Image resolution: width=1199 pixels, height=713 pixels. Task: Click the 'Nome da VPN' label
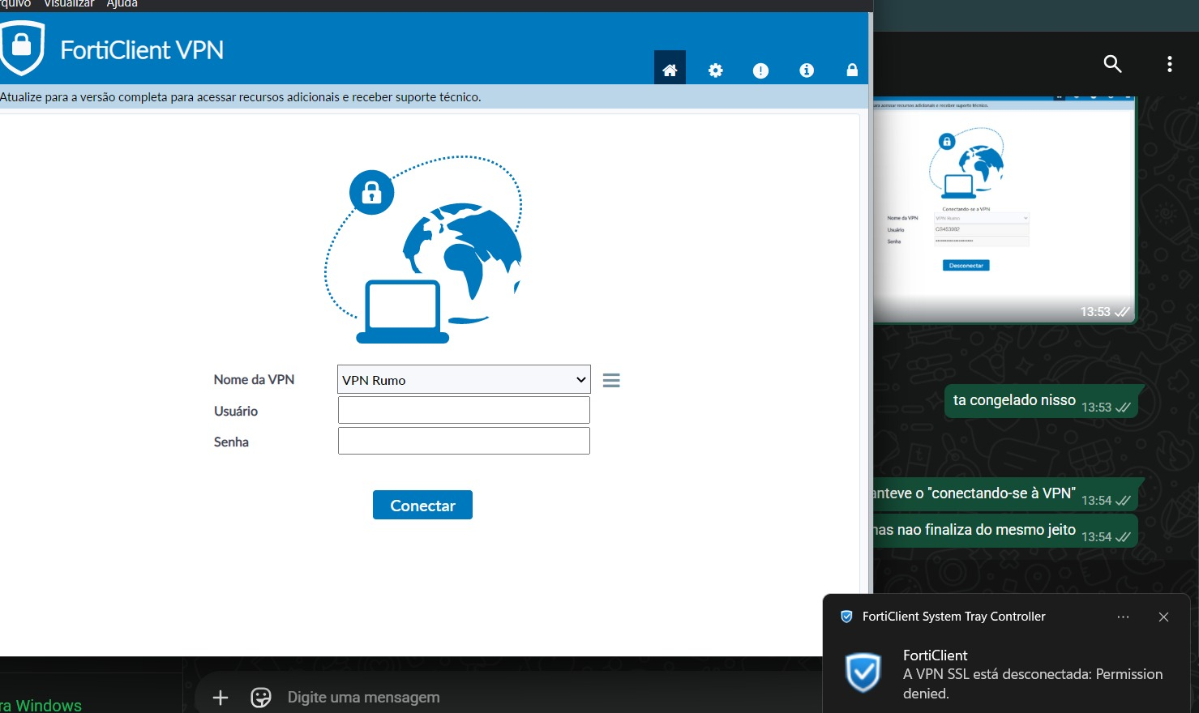[x=254, y=379]
